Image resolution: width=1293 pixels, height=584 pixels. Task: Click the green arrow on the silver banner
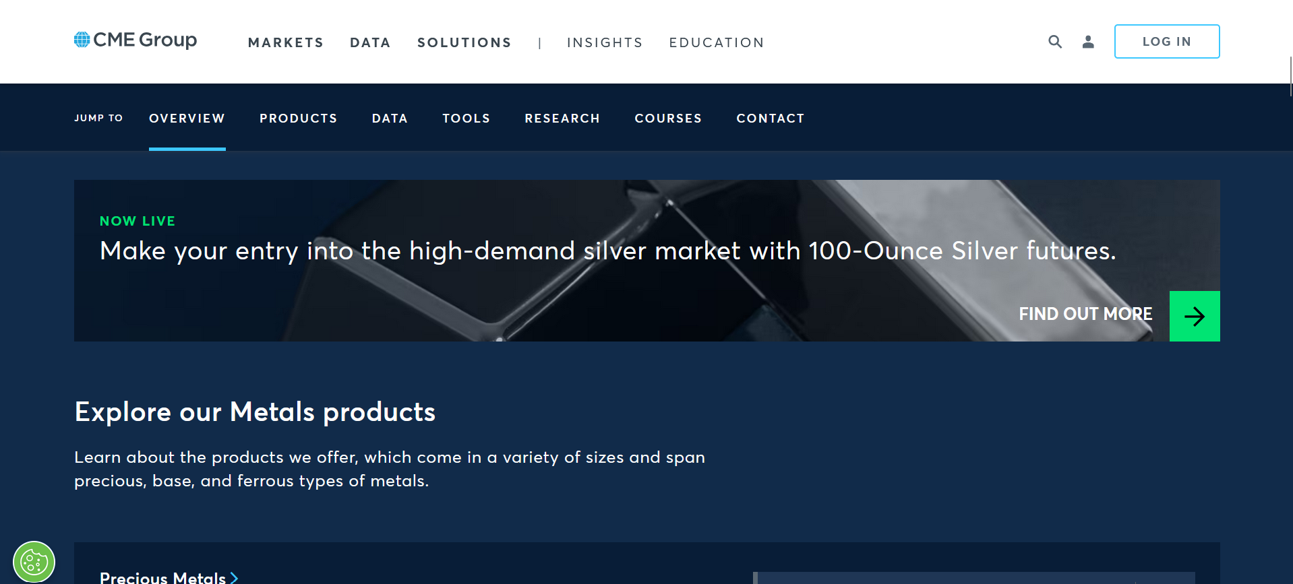tap(1195, 316)
